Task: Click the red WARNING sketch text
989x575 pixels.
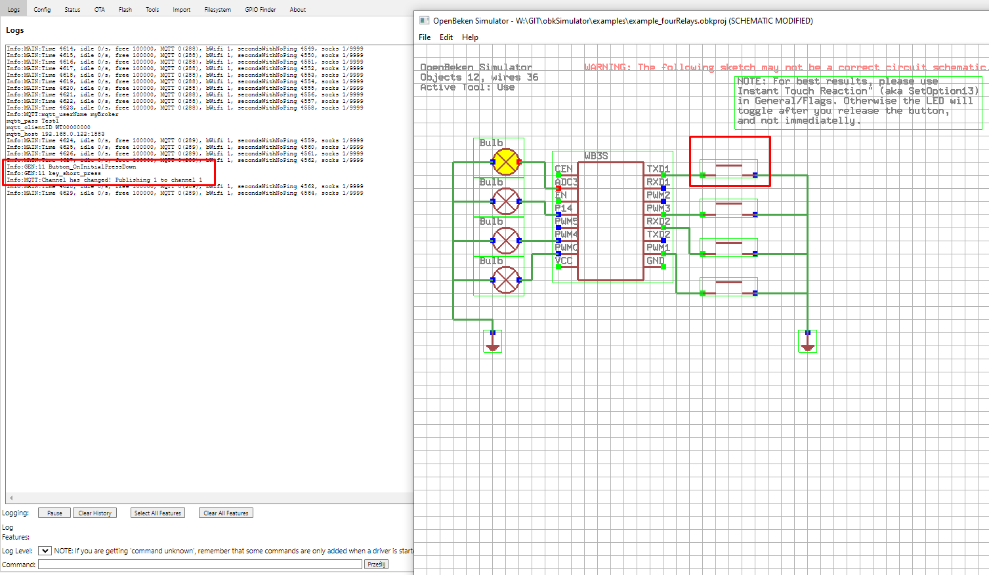Action: pyautogui.click(x=786, y=68)
